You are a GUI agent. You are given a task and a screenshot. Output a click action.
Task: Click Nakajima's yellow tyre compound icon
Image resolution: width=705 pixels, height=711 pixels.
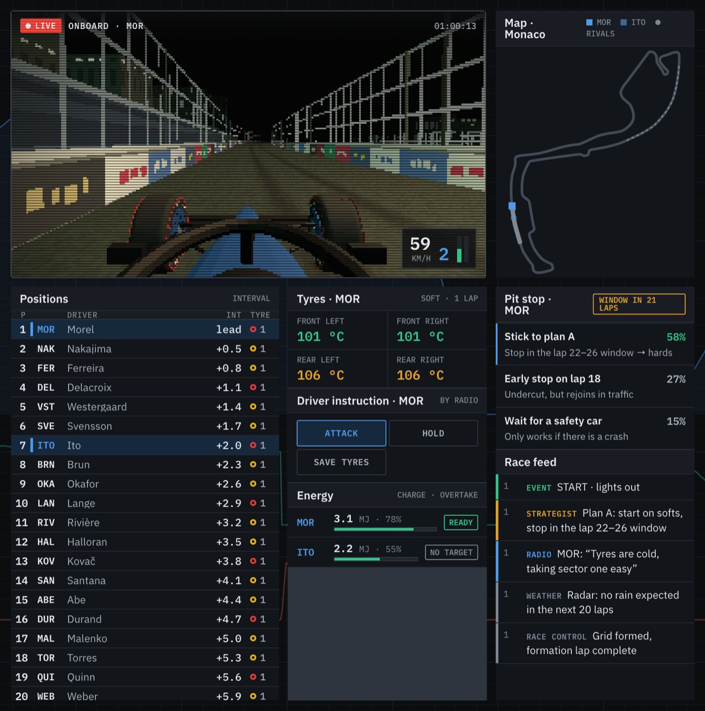click(x=253, y=349)
